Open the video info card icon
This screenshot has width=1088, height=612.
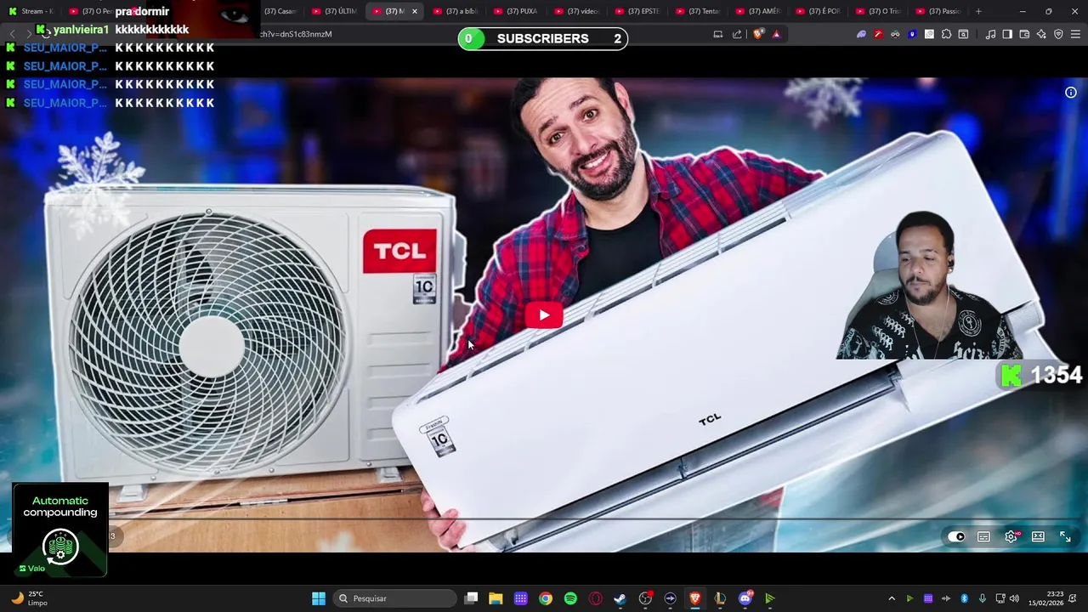[x=1071, y=93]
